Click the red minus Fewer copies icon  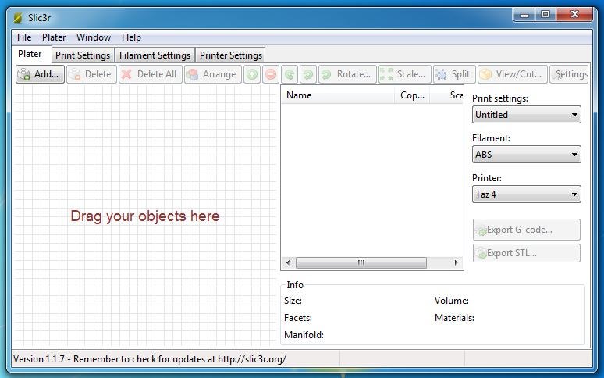(271, 74)
